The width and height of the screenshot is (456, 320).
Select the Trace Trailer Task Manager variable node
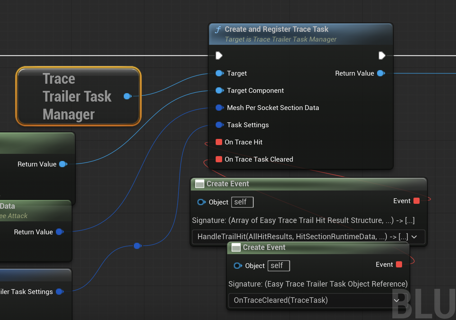click(x=78, y=96)
